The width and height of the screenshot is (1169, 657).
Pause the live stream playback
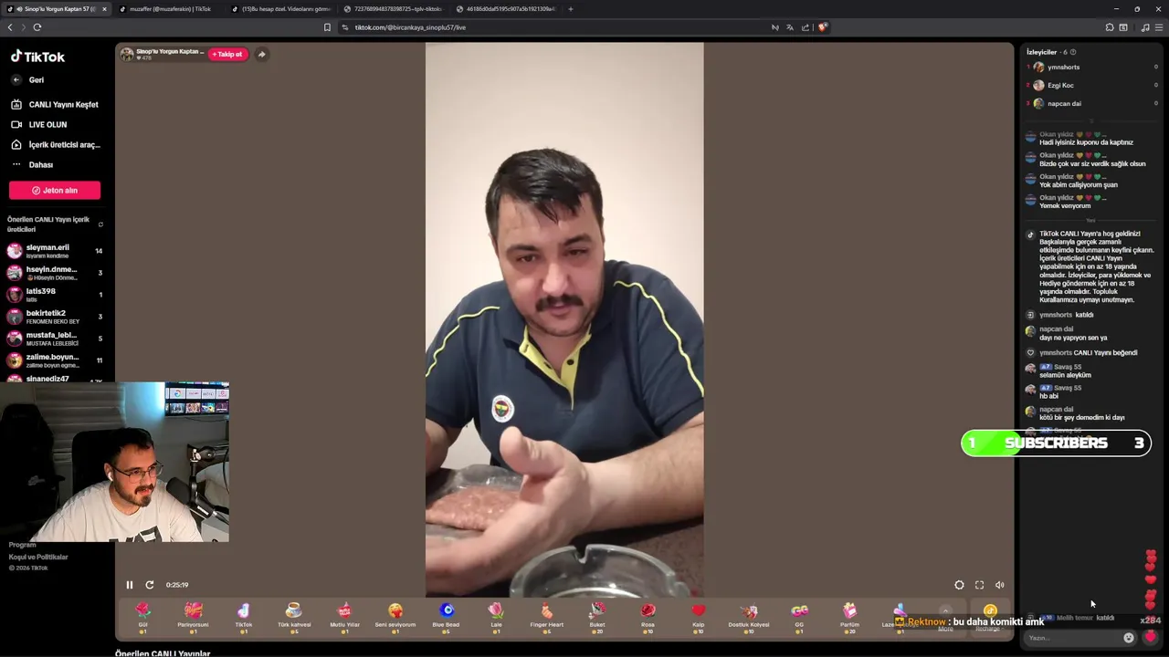(130, 585)
